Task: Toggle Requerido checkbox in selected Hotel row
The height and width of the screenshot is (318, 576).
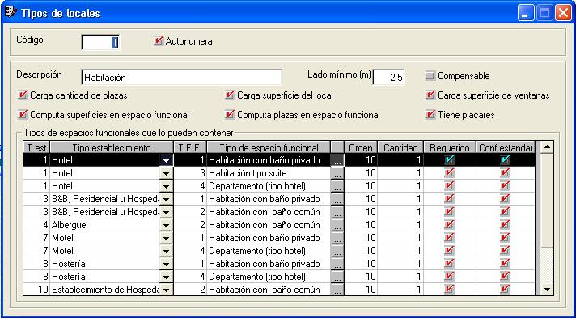Action: pos(449,159)
